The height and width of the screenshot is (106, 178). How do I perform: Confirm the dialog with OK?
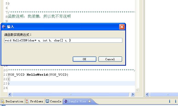click(x=85, y=59)
